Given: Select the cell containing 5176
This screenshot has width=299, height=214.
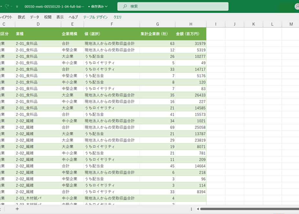Looking at the screenshot, I should click(x=191, y=76).
